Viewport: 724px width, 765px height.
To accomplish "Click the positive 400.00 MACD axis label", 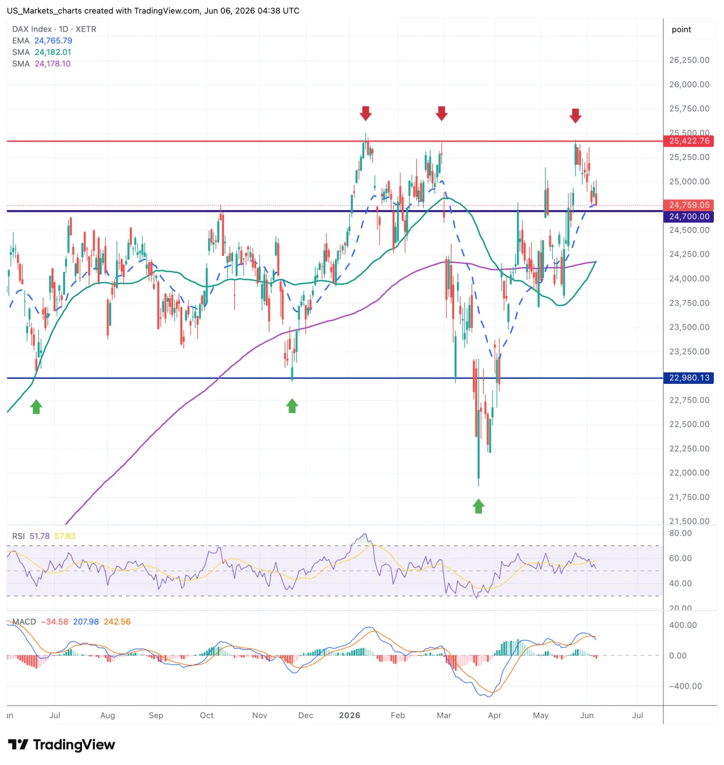I will click(x=683, y=625).
